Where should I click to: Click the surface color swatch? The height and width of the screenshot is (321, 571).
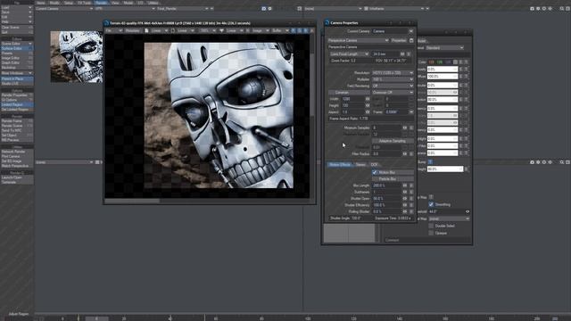tap(455, 62)
